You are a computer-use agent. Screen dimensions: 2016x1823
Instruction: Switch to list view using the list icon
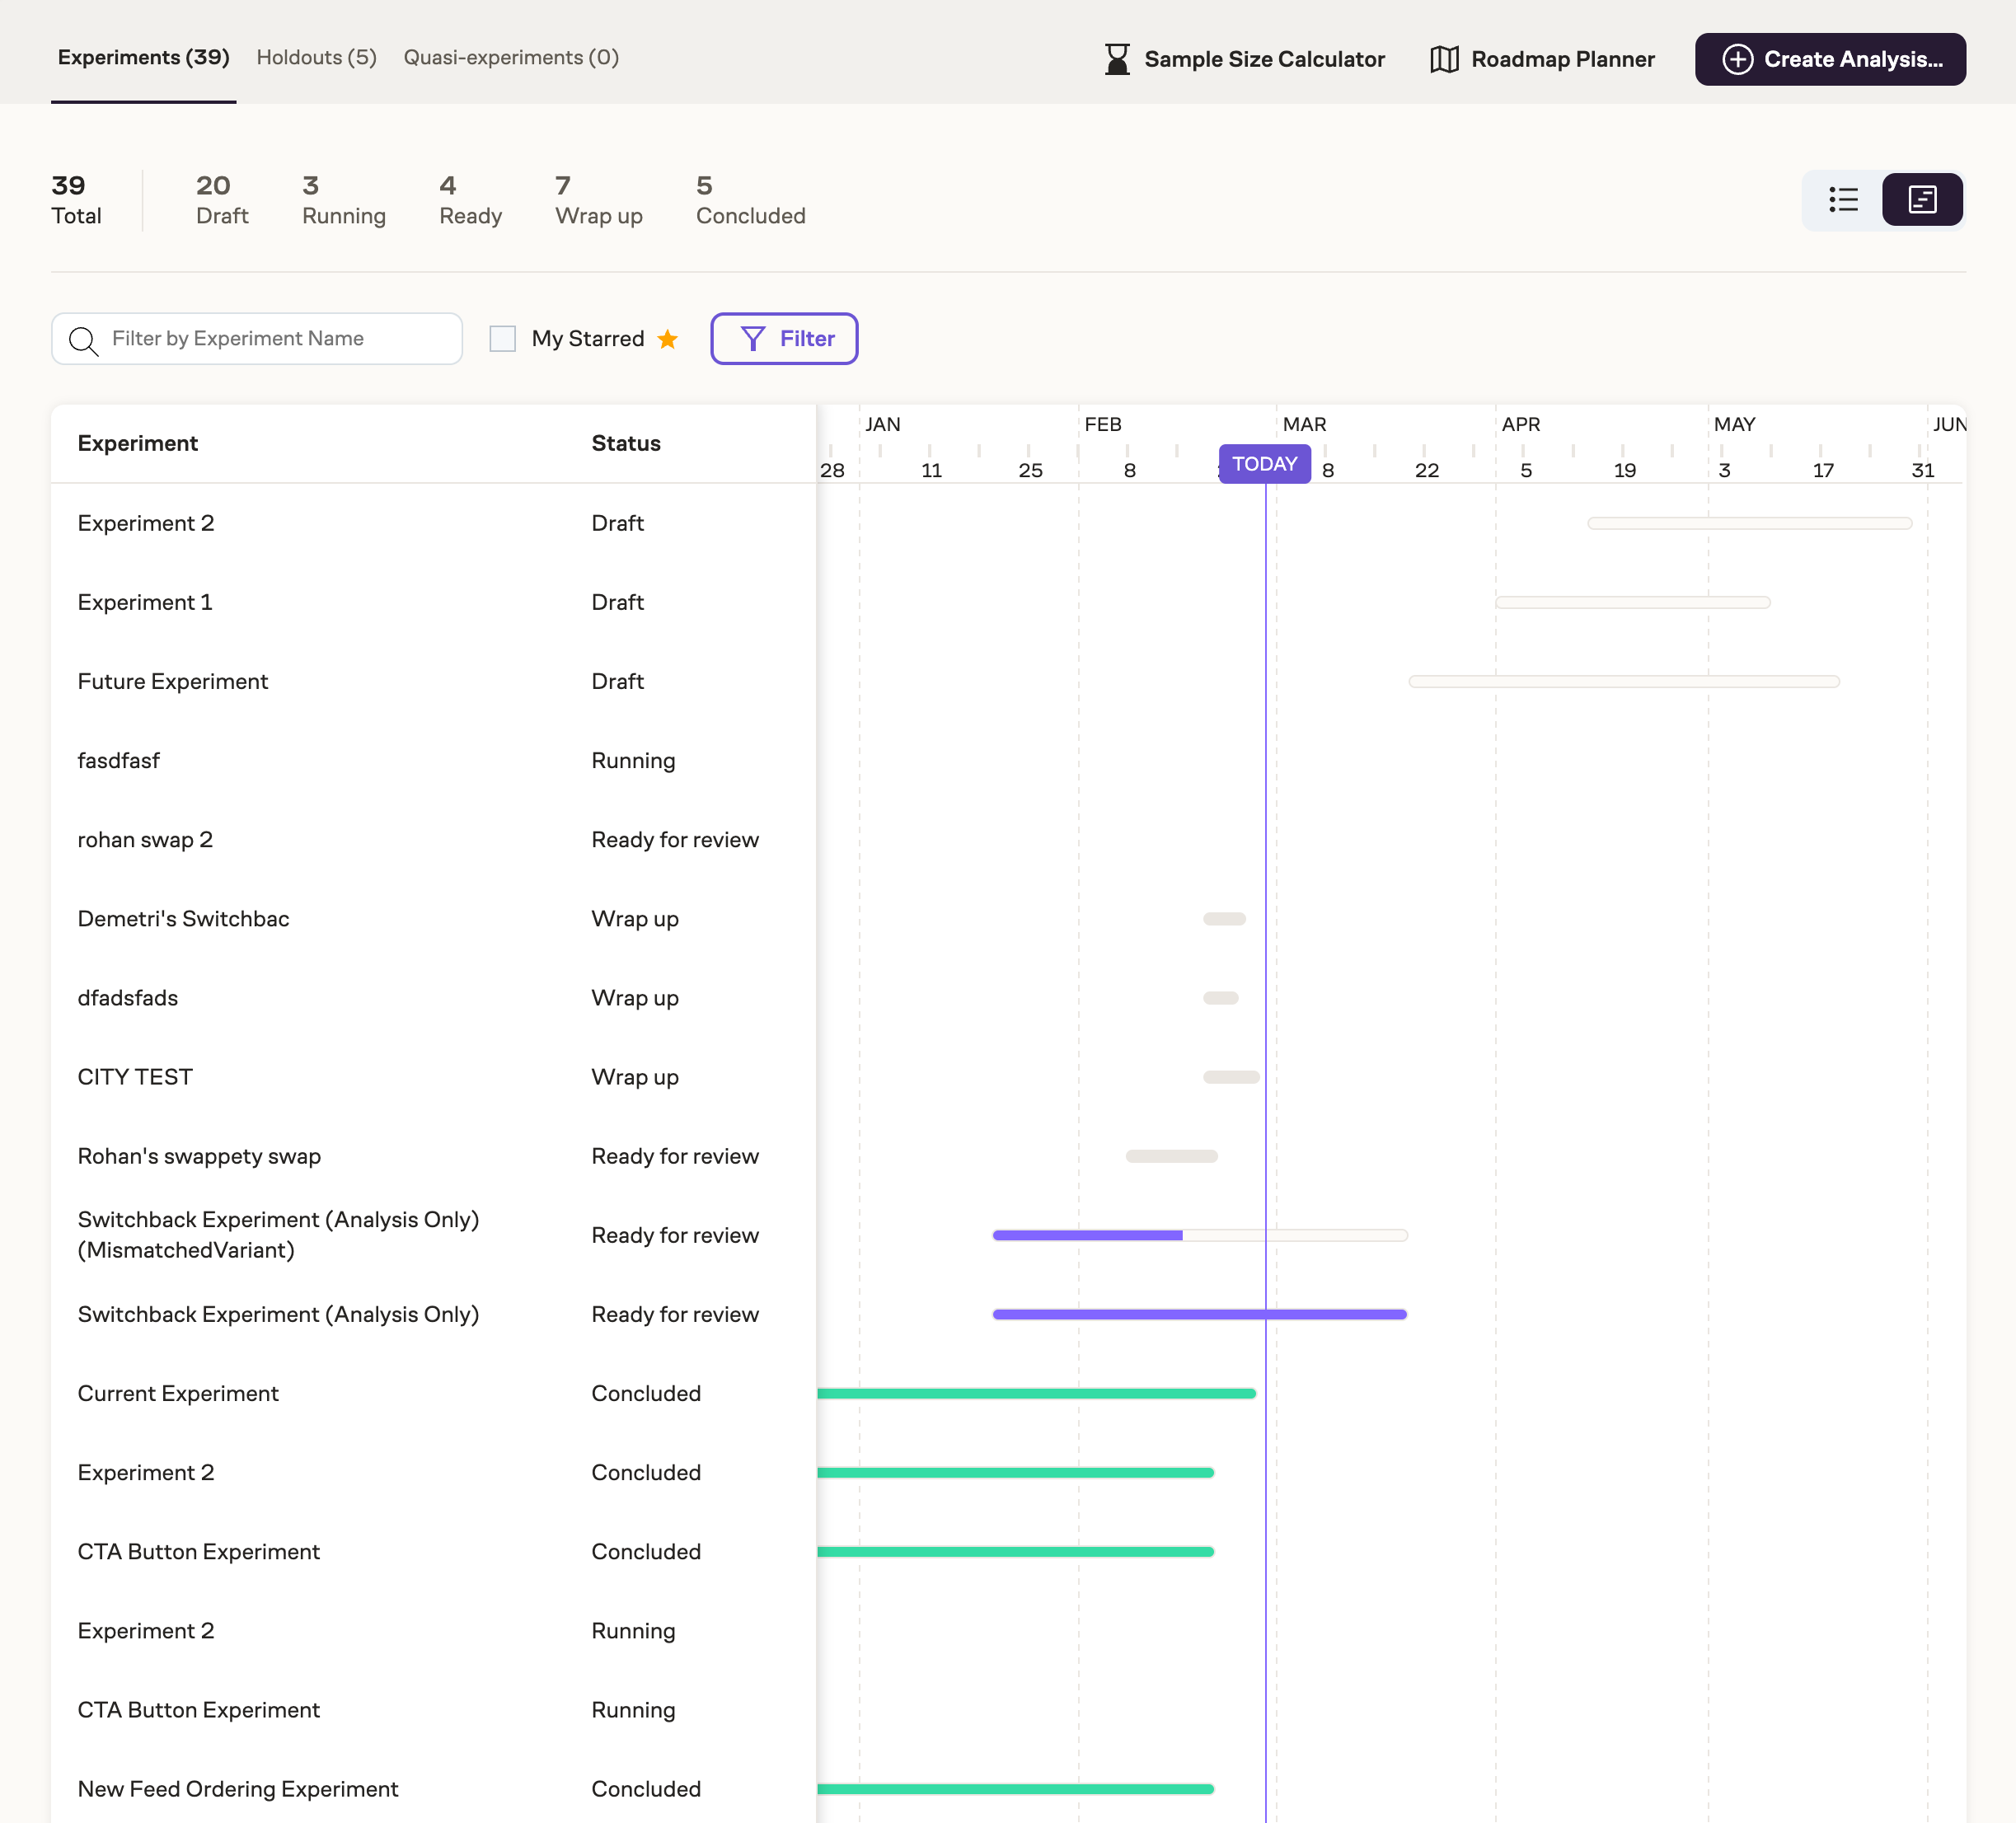pyautogui.click(x=1843, y=199)
